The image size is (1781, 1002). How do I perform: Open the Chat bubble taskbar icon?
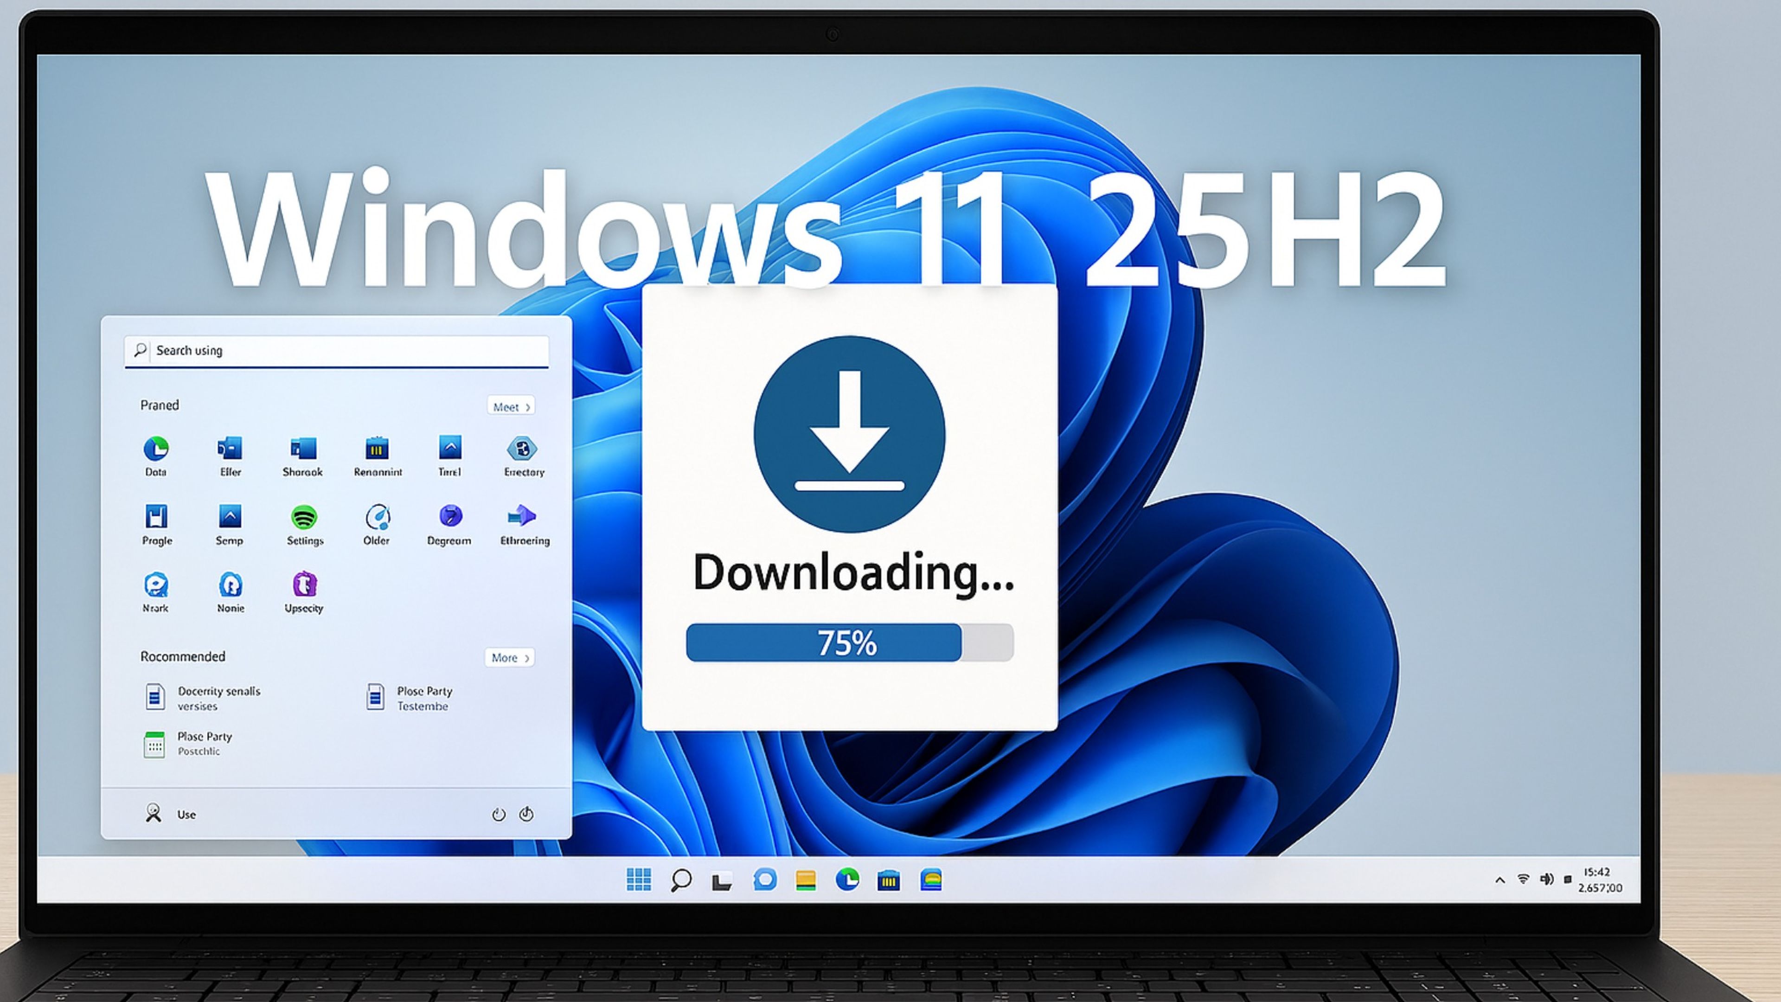(765, 880)
